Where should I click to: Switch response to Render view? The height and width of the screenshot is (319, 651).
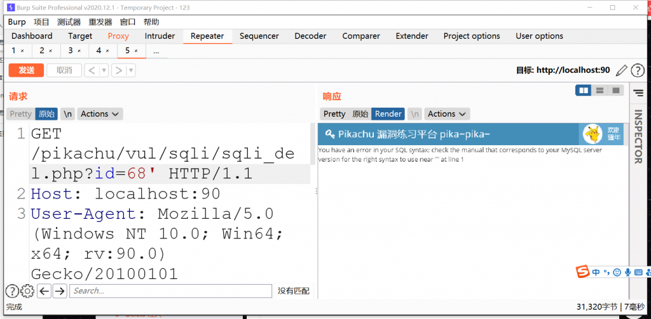tap(388, 114)
